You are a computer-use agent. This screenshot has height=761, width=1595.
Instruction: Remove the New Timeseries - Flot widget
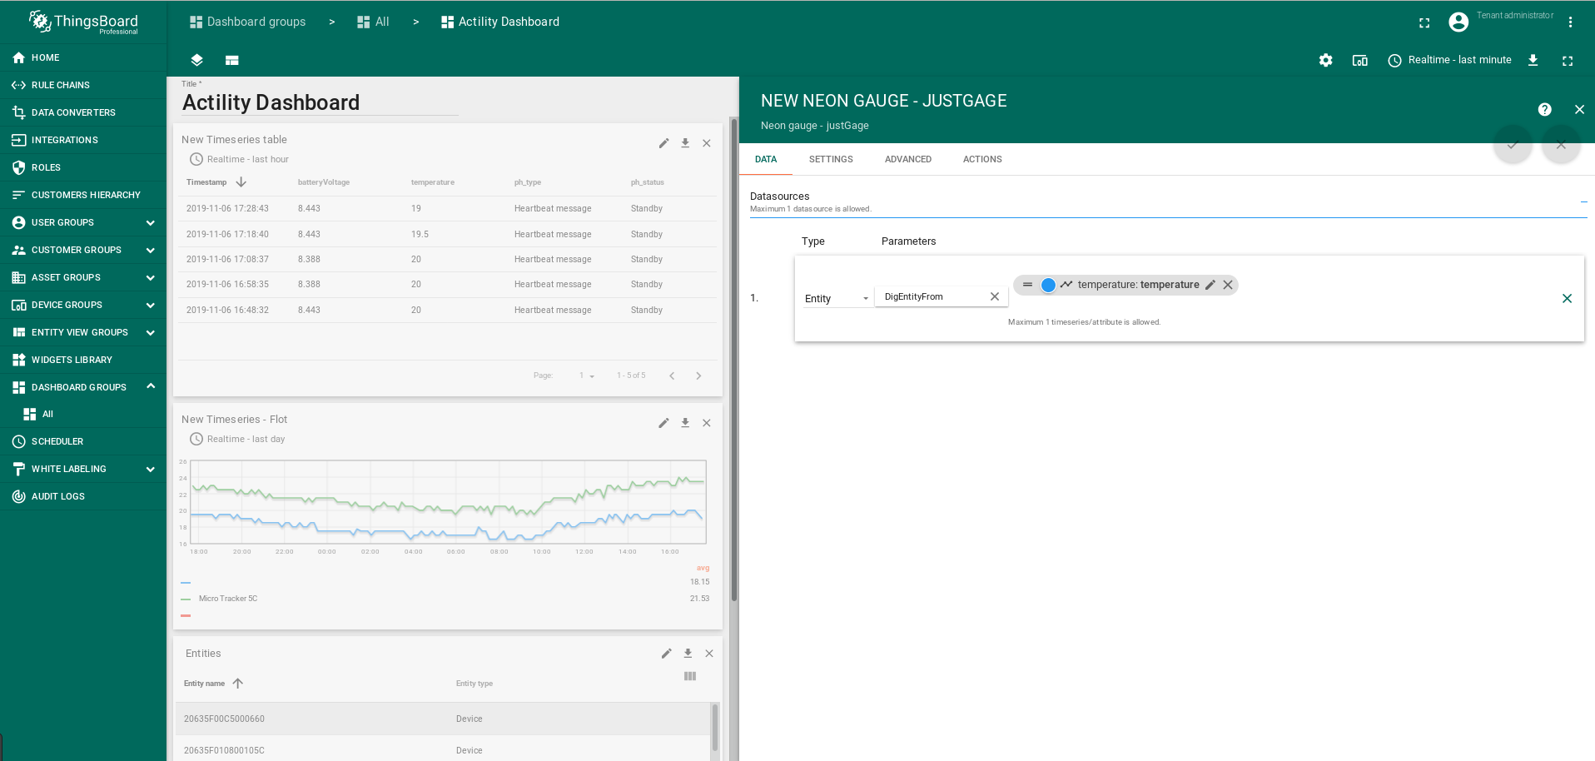click(x=707, y=423)
